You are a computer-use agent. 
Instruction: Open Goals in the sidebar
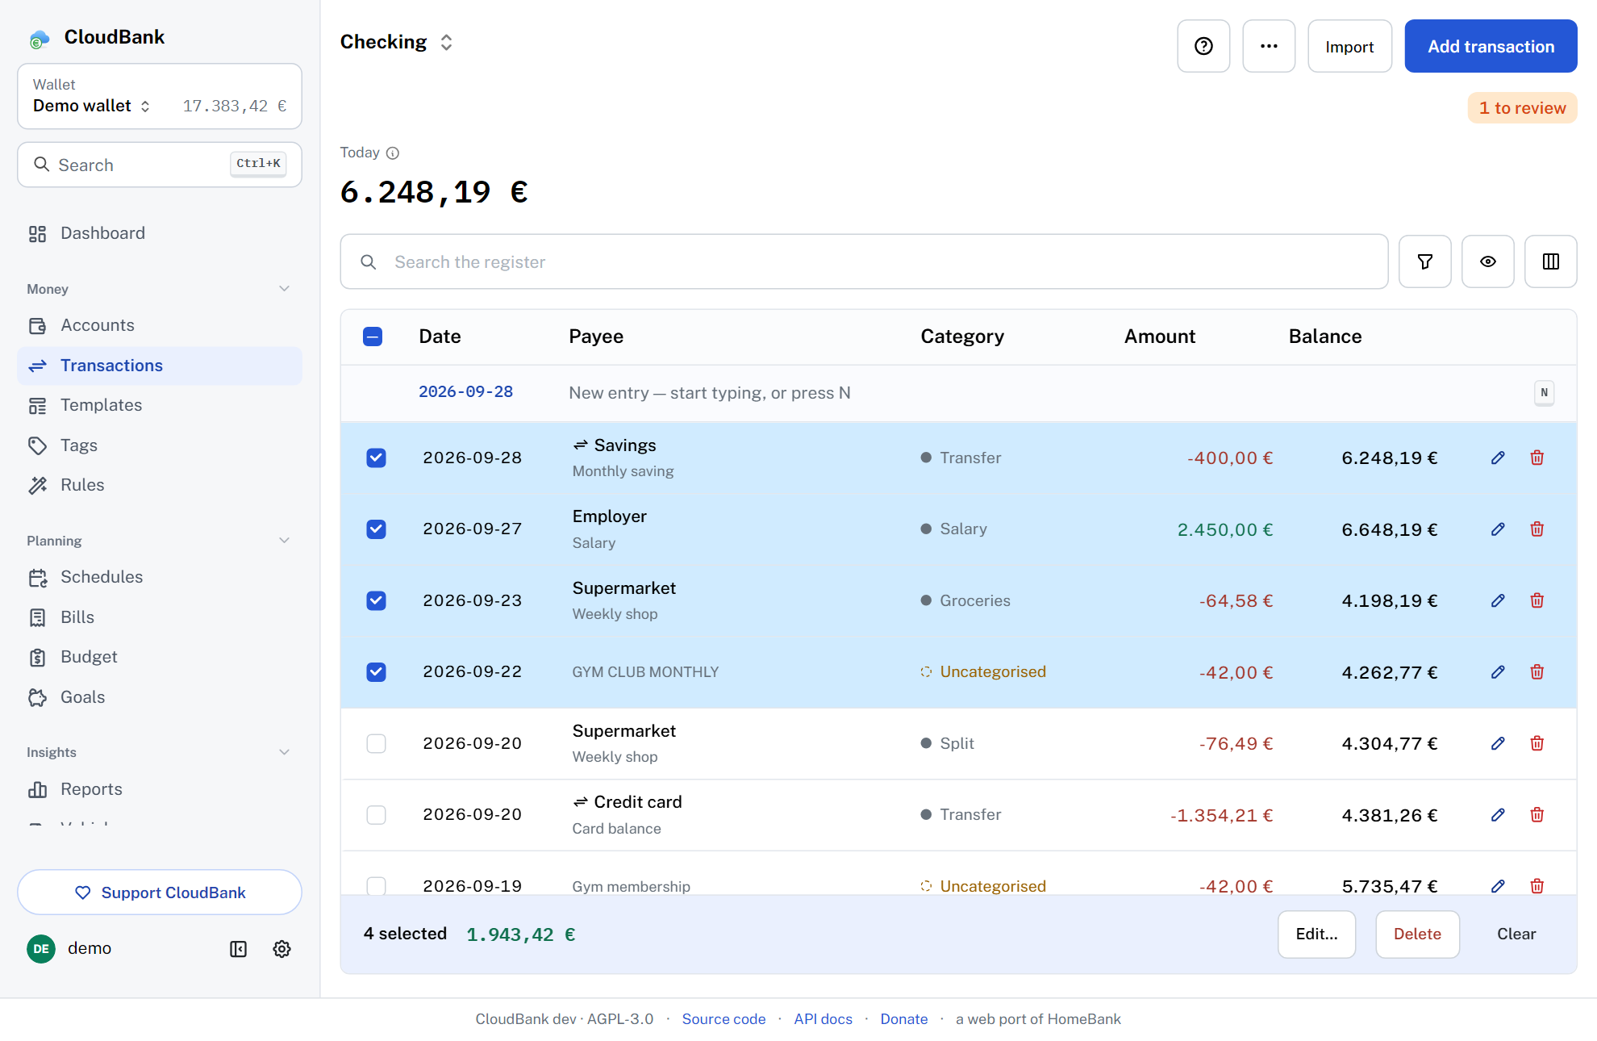point(160,697)
